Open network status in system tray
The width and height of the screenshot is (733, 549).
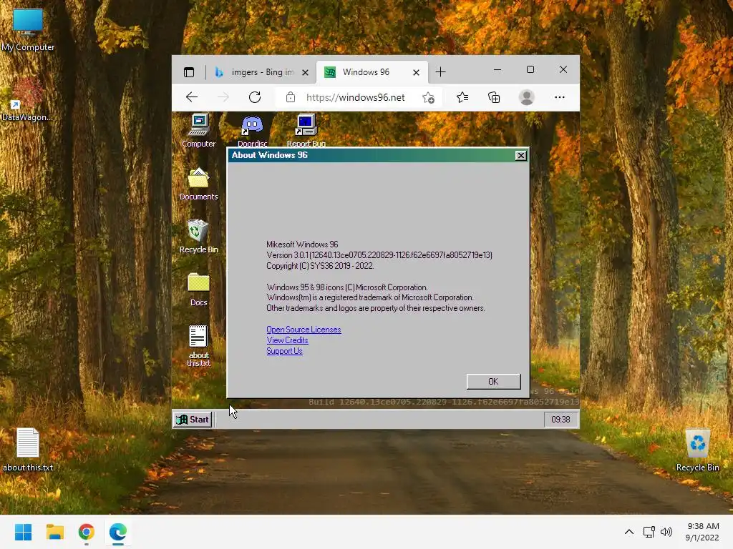coord(649,532)
